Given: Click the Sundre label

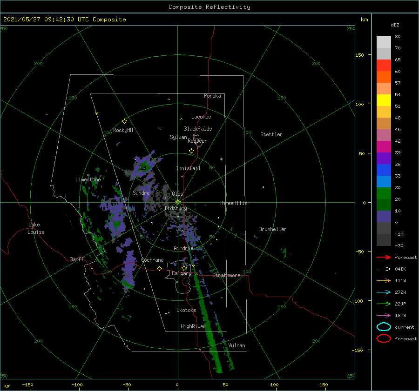Looking at the screenshot, I should tap(141, 192).
